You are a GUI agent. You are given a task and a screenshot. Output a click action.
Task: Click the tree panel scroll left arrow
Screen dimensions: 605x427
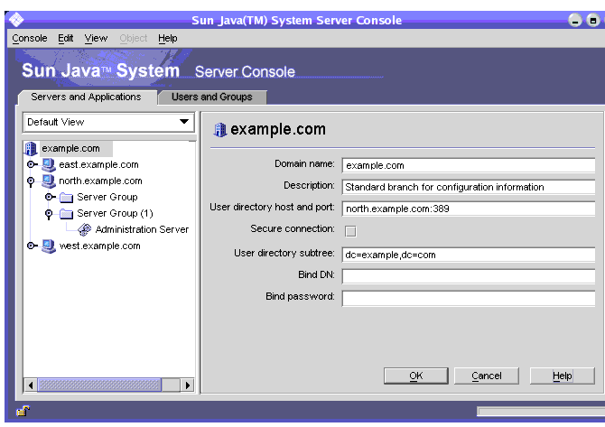click(31, 385)
